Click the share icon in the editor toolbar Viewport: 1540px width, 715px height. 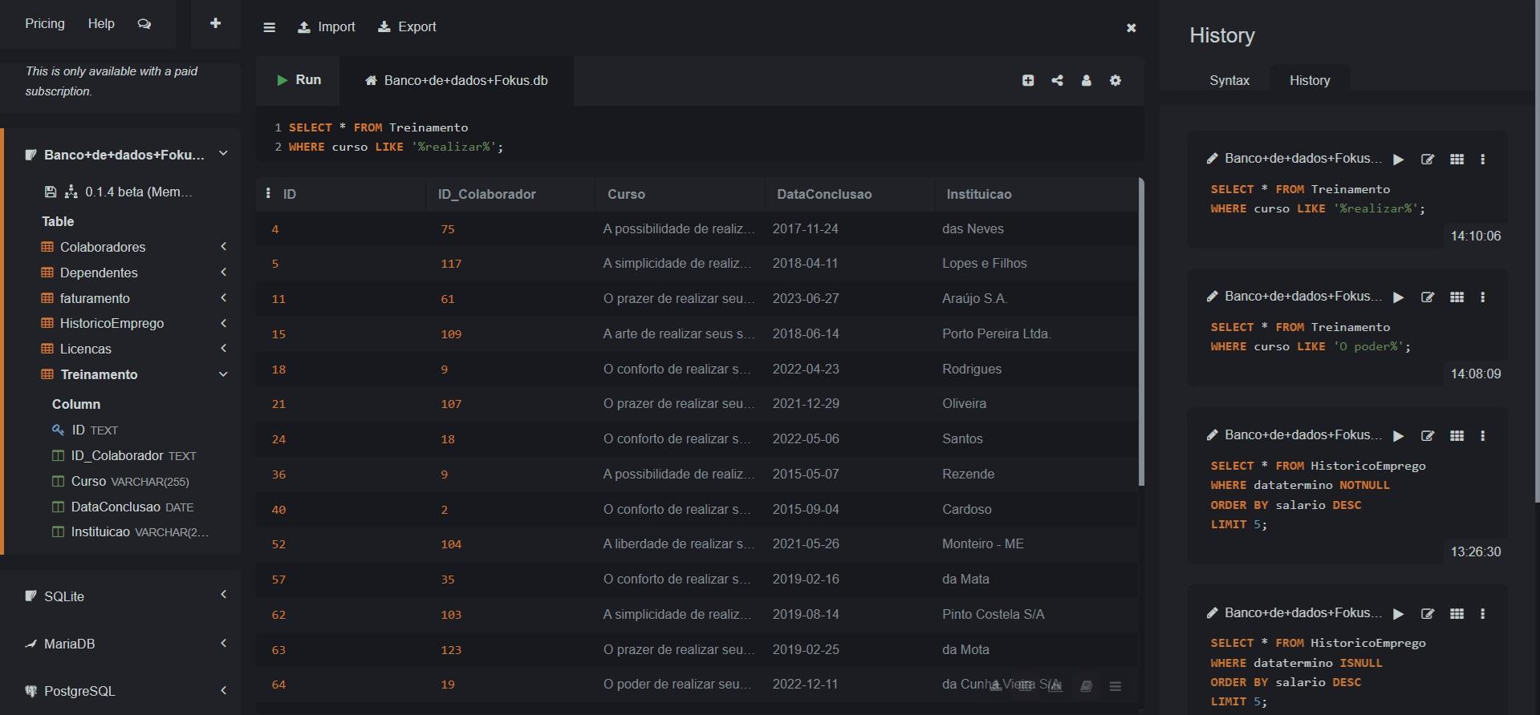1058,80
